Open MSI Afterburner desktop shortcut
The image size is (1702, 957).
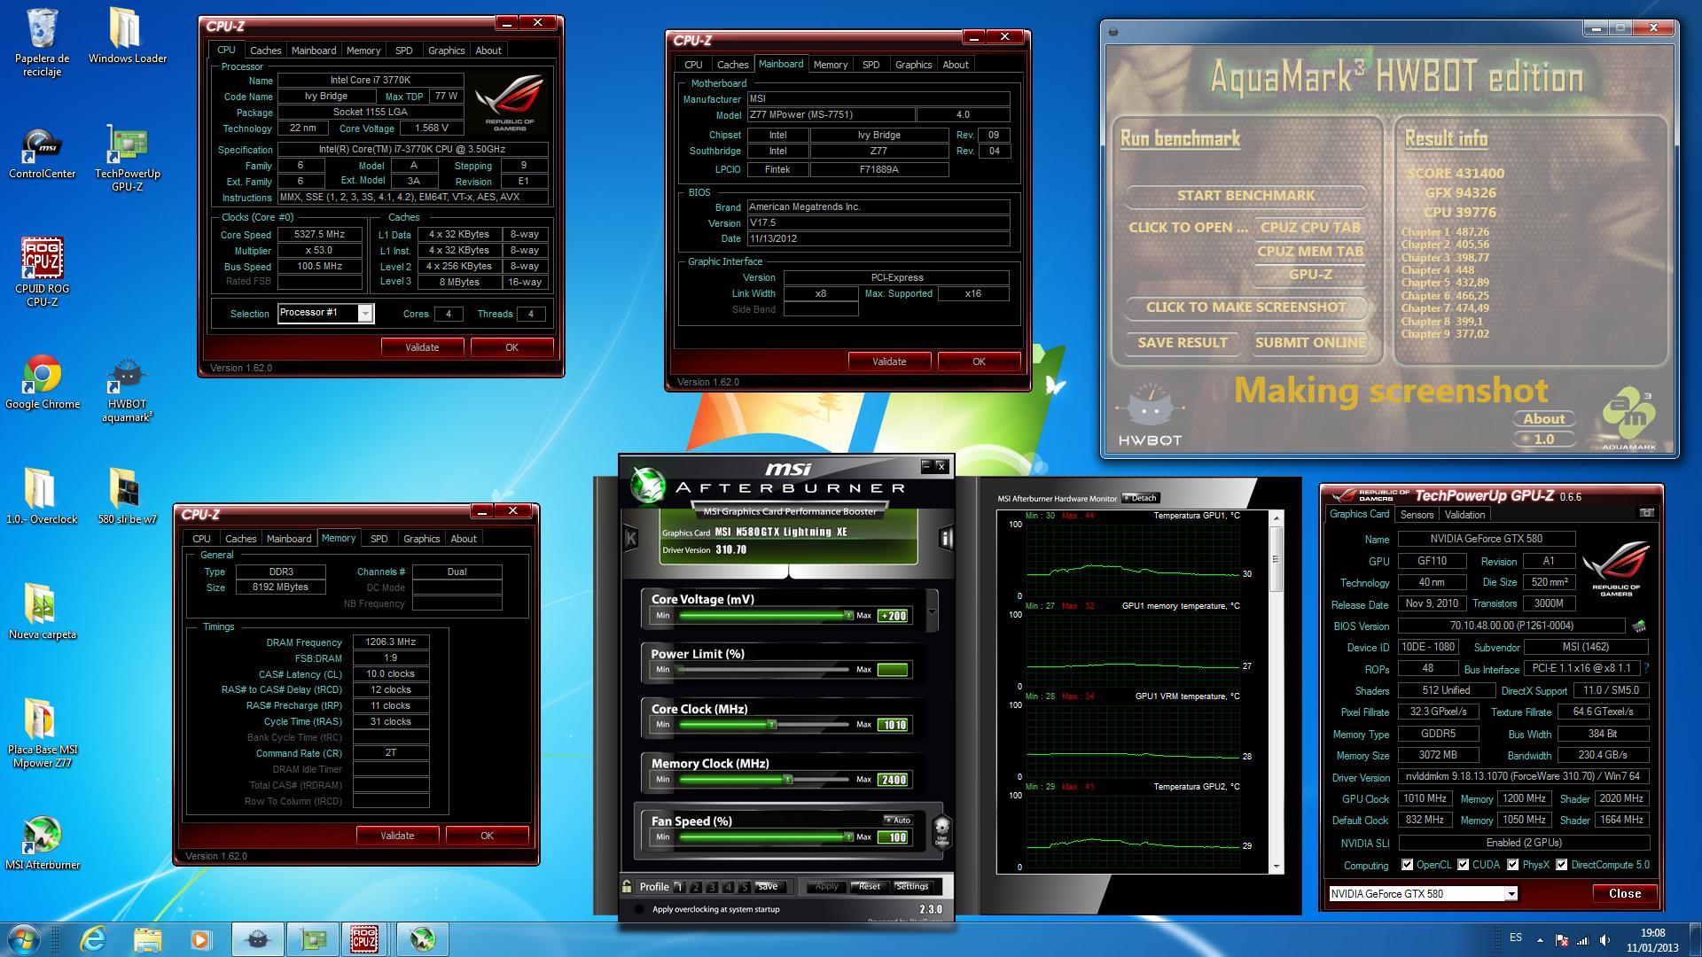[x=42, y=843]
